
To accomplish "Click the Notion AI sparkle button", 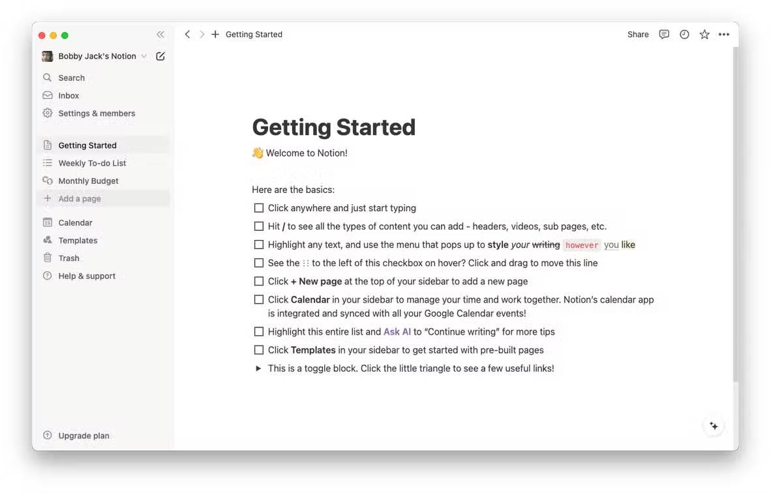I will (714, 426).
